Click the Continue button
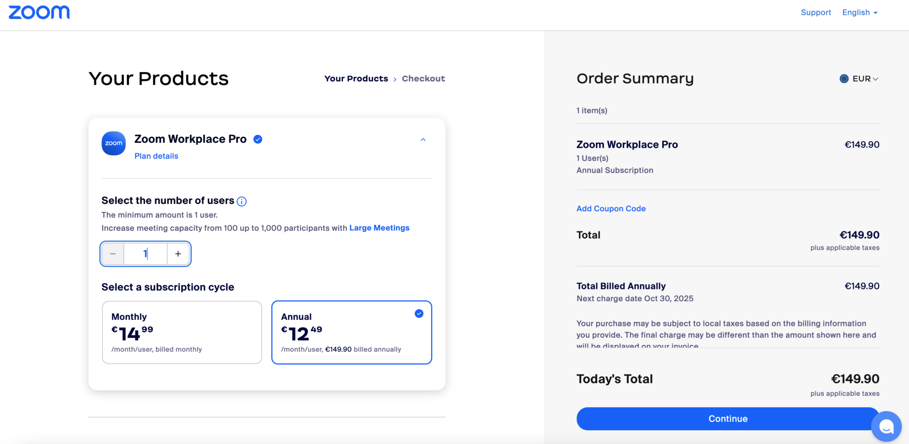909x444 pixels. tap(727, 418)
